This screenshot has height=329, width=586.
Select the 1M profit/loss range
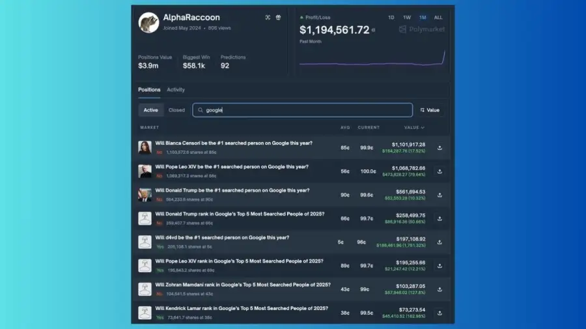tap(423, 18)
